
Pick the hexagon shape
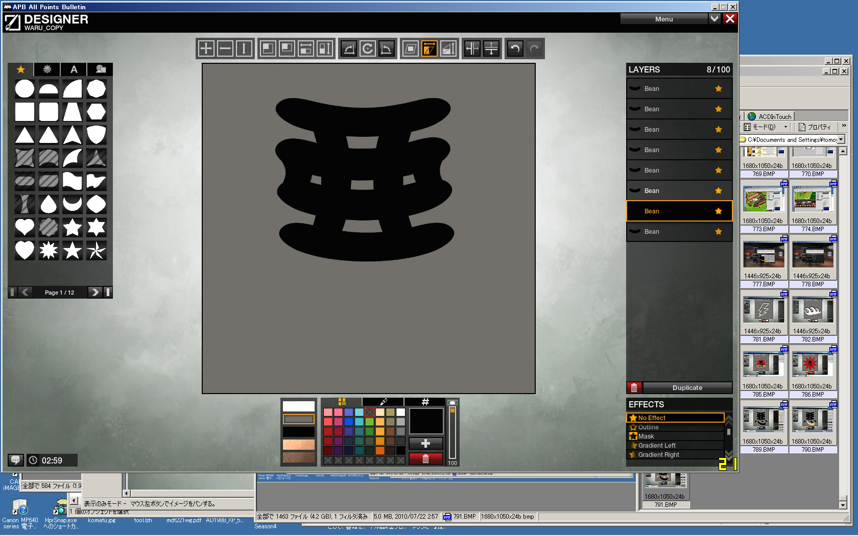coord(96,112)
